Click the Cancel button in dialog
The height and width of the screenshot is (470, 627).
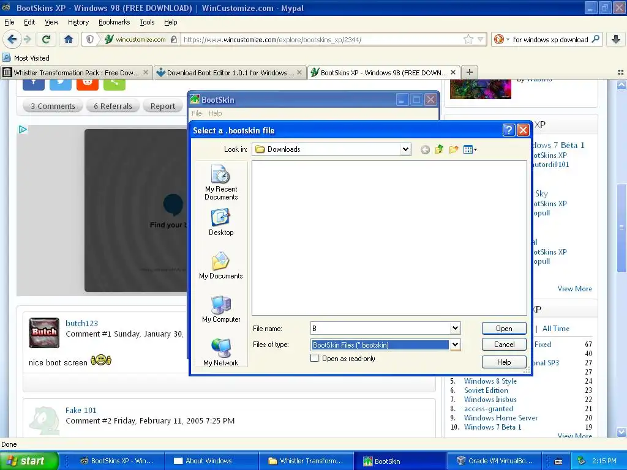click(x=504, y=344)
